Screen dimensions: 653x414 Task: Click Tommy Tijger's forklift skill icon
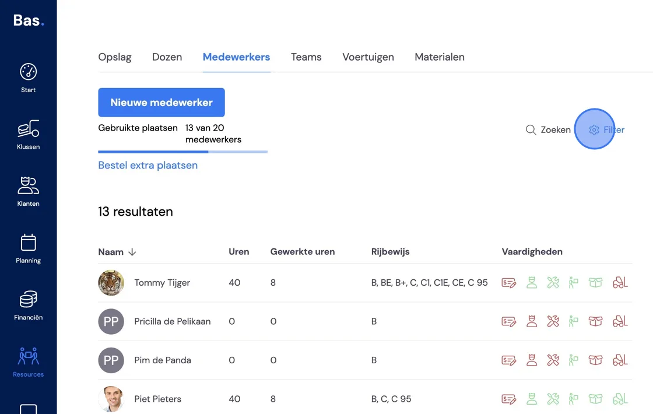pyautogui.click(x=620, y=283)
